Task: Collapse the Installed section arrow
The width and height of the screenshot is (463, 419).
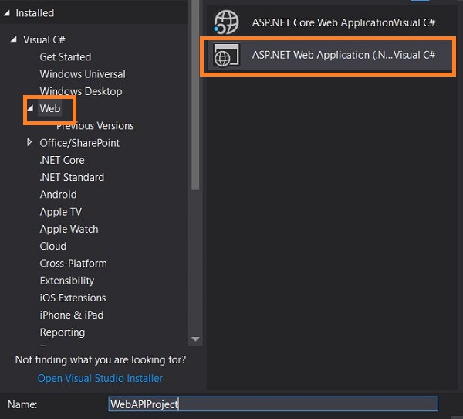Action: tap(7, 12)
